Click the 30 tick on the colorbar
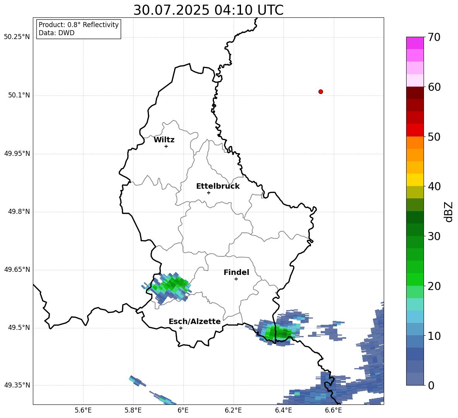458x418 pixels. [x=434, y=236]
